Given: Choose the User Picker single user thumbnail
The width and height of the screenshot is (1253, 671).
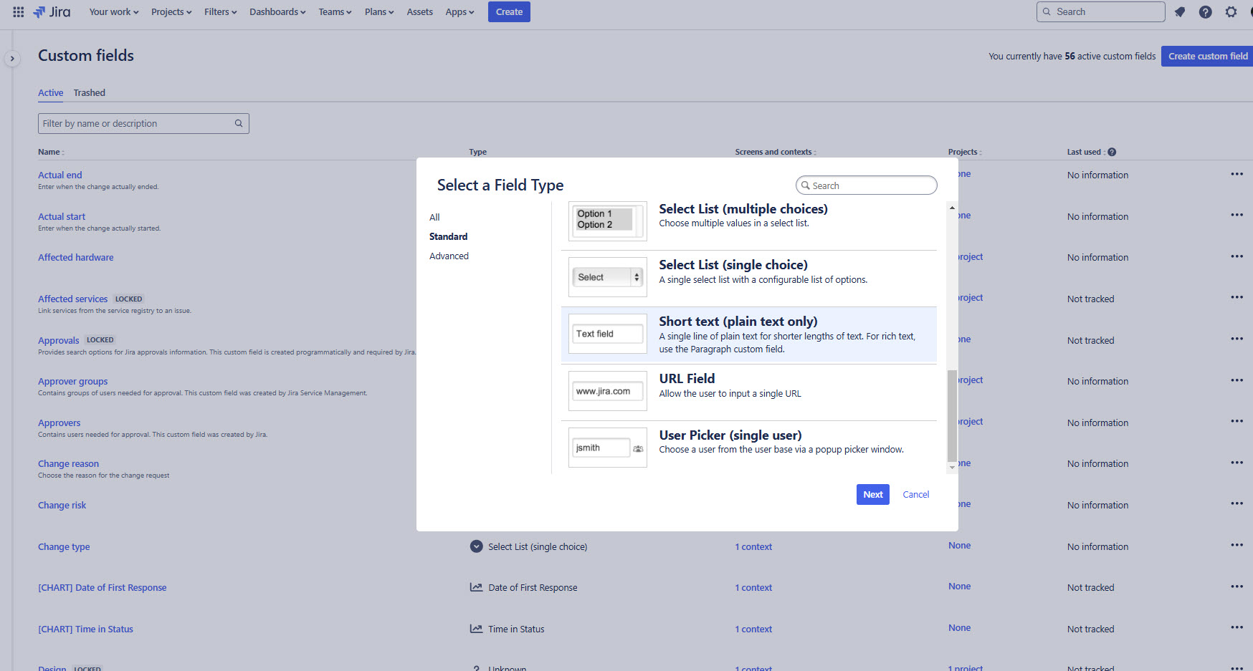Looking at the screenshot, I should coord(608,448).
